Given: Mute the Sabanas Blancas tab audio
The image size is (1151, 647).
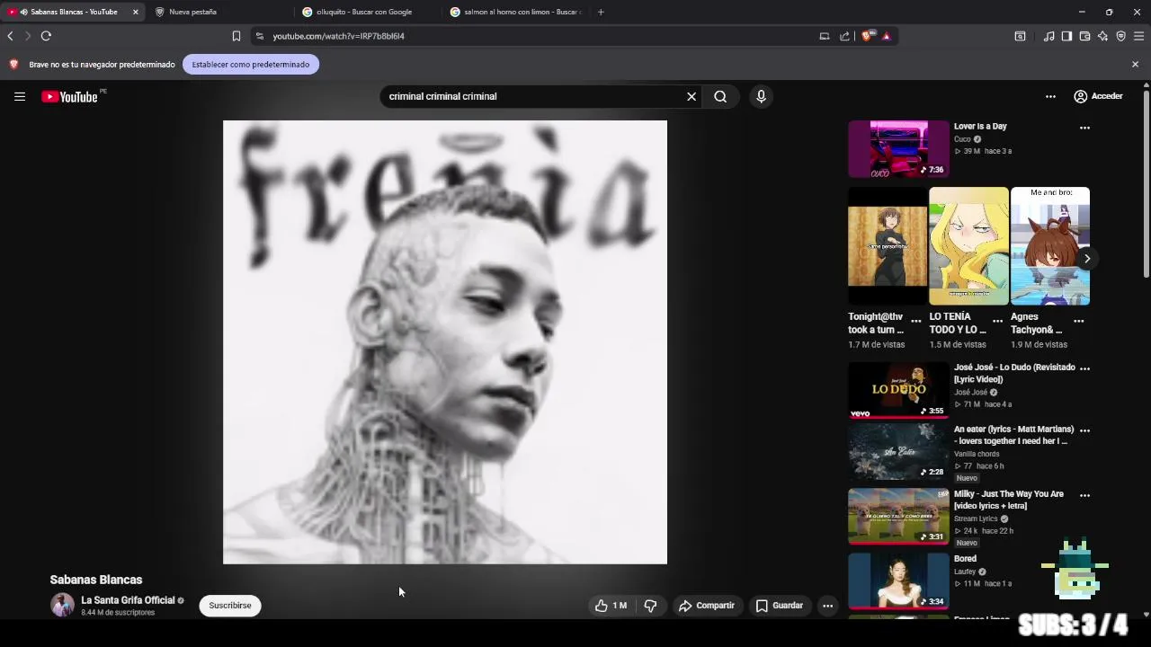Looking at the screenshot, I should pyautogui.click(x=23, y=12).
